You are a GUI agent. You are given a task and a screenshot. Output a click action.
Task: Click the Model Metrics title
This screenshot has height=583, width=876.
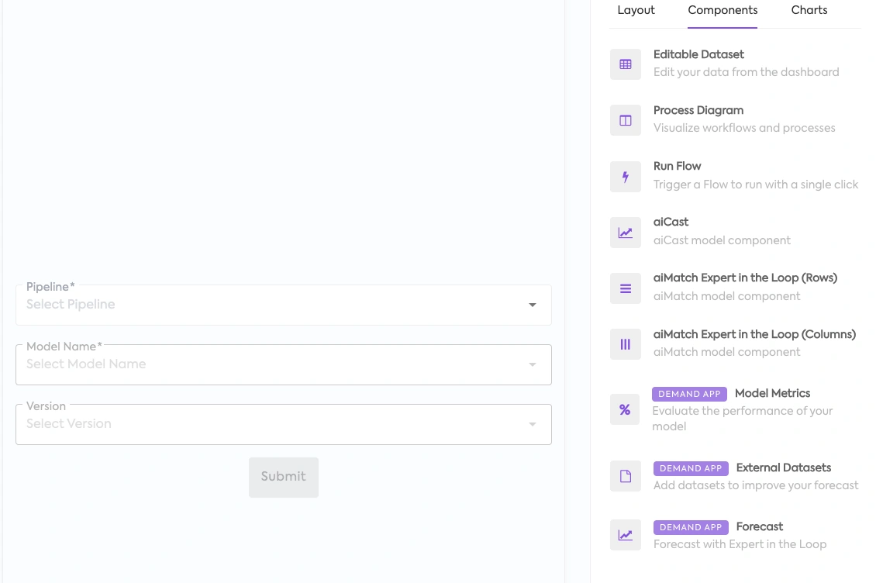click(772, 394)
